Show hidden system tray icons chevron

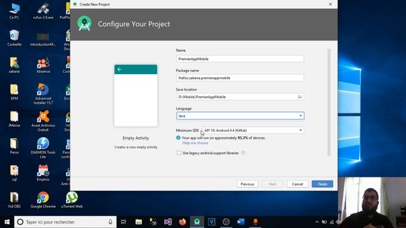[x=317, y=222]
